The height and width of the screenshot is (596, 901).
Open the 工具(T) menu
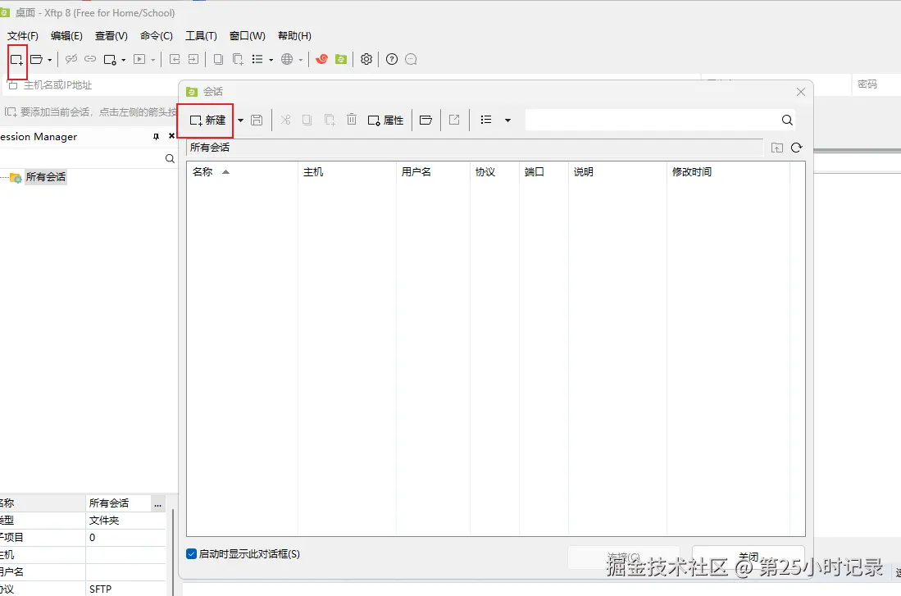tap(201, 35)
